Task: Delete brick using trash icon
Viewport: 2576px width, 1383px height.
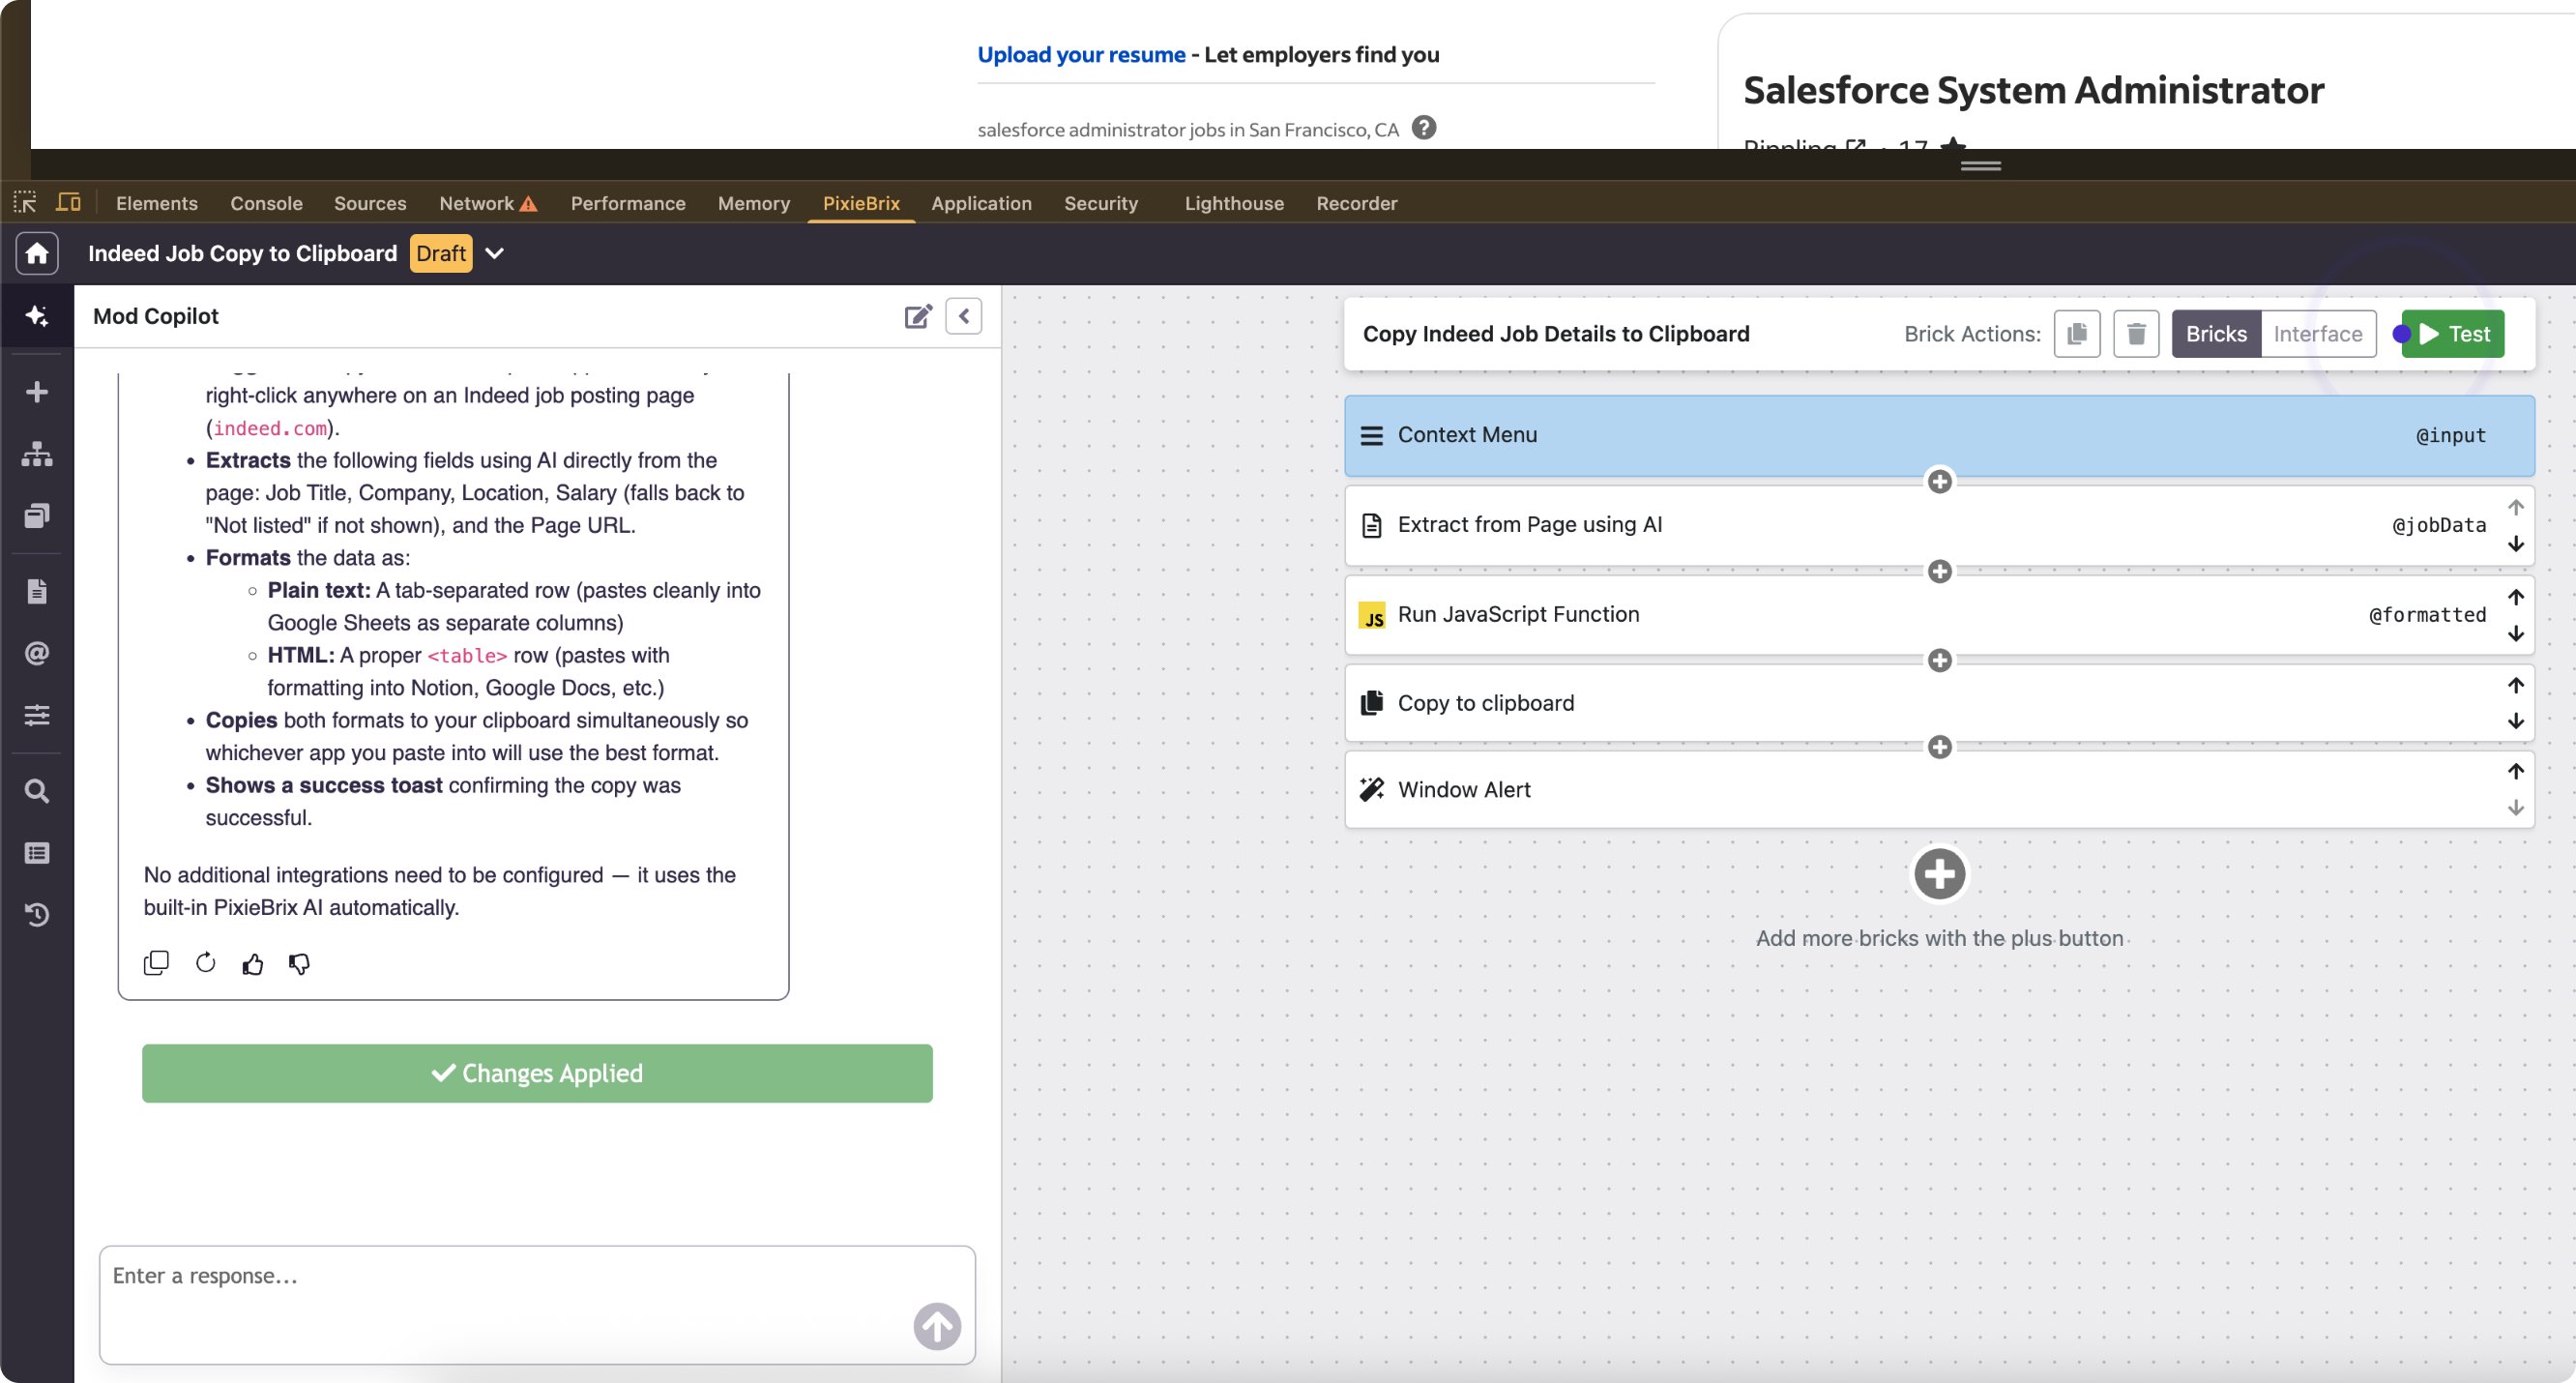Action: 2135,334
